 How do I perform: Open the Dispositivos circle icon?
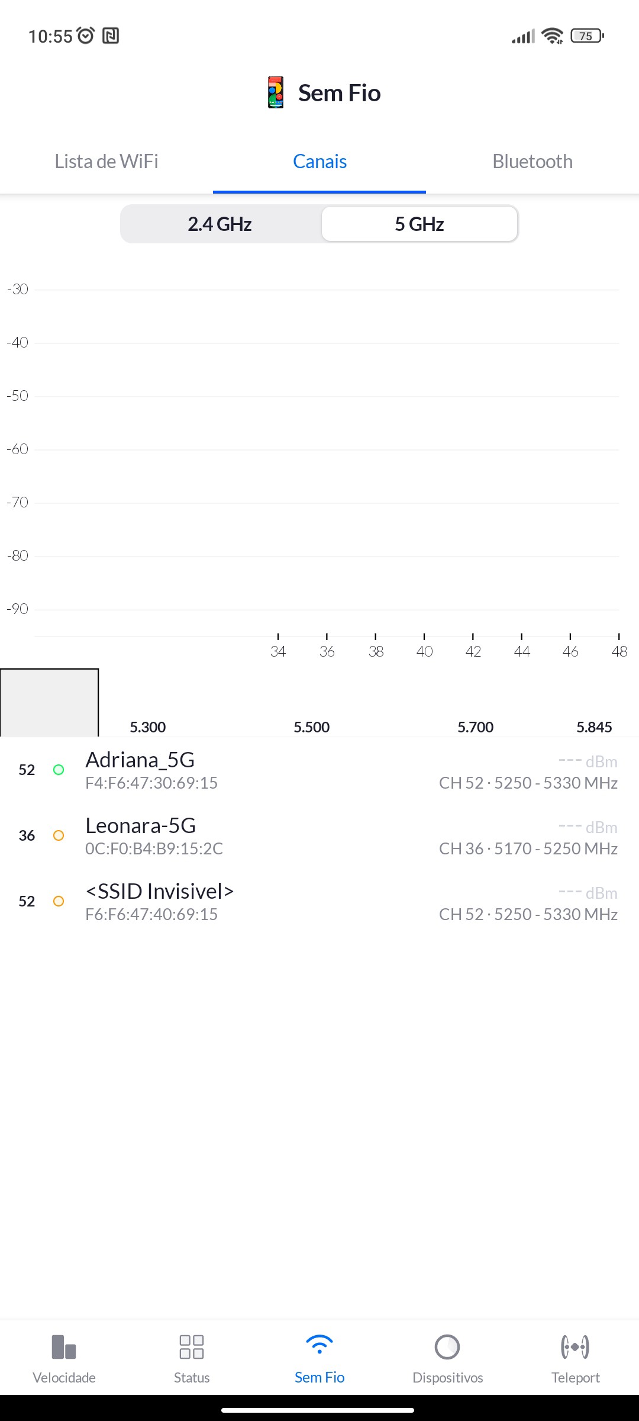pos(447,1347)
